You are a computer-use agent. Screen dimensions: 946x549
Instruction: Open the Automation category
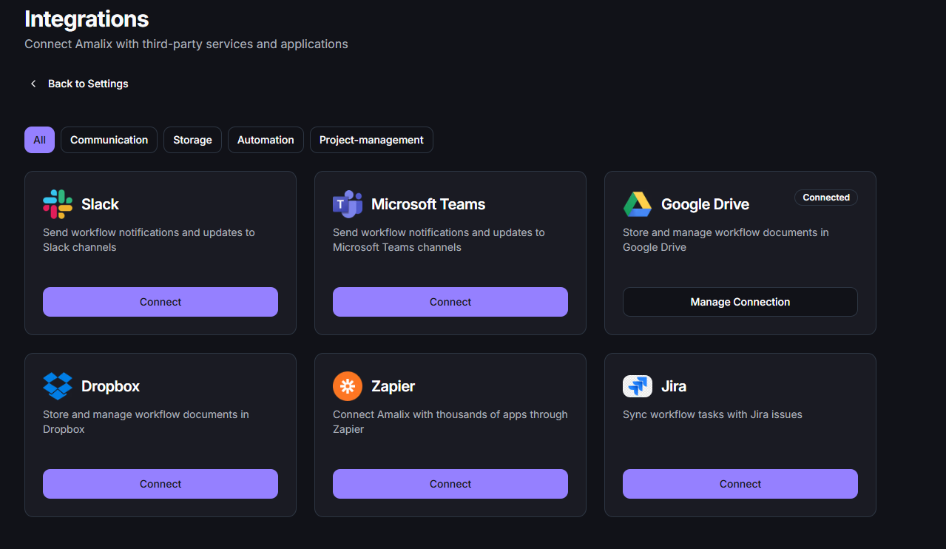(x=266, y=140)
